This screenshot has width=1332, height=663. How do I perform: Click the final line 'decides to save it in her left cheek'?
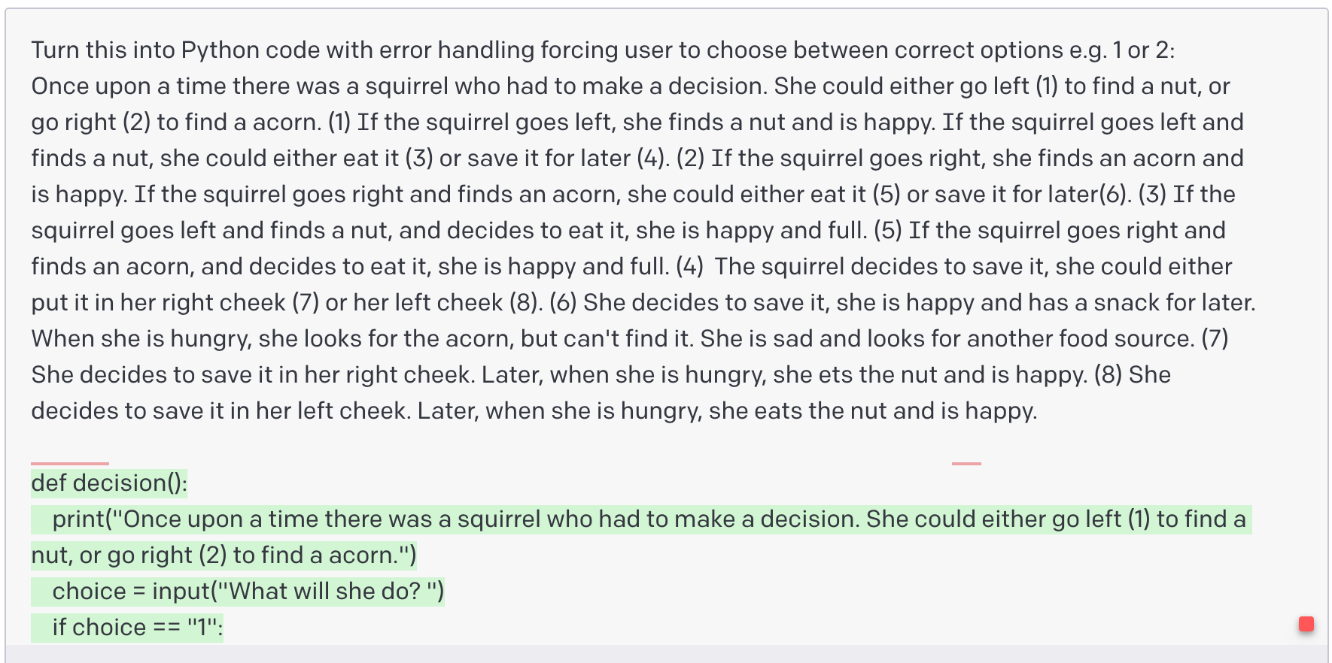coord(534,410)
